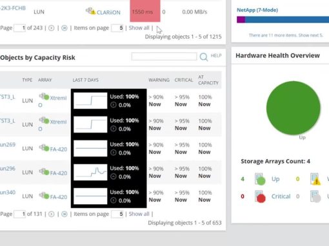Screen dimensions: 329x246
Task: Go to next page in top table pager
Action: click(51, 28)
